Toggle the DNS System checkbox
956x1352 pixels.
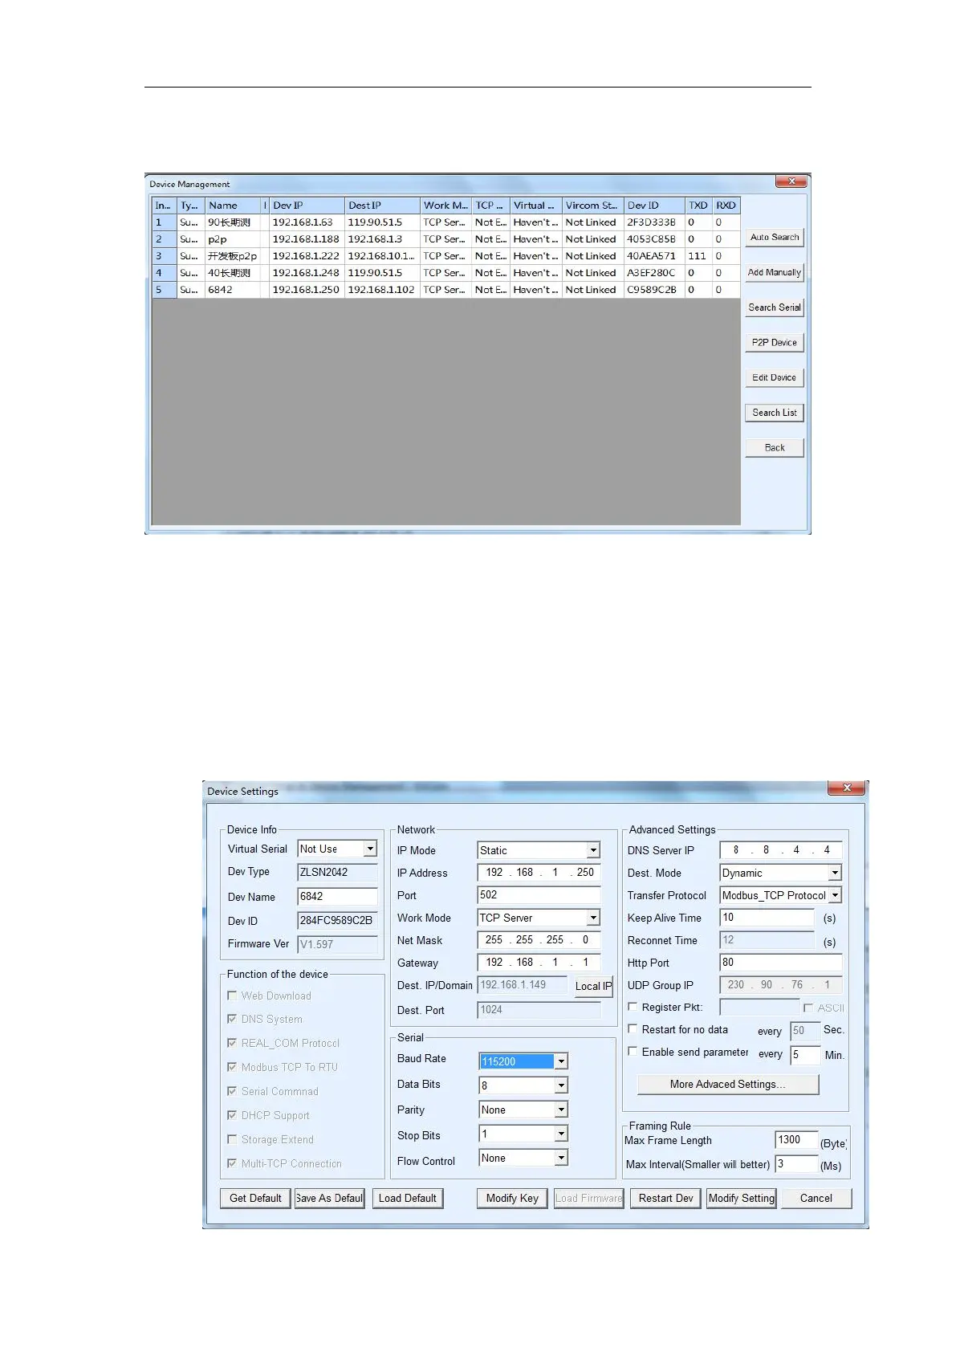tap(232, 1019)
